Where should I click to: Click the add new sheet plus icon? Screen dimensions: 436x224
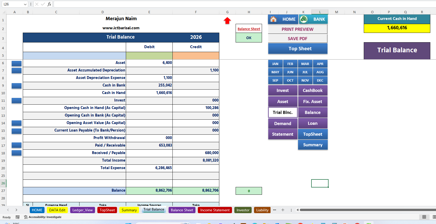[283, 210]
